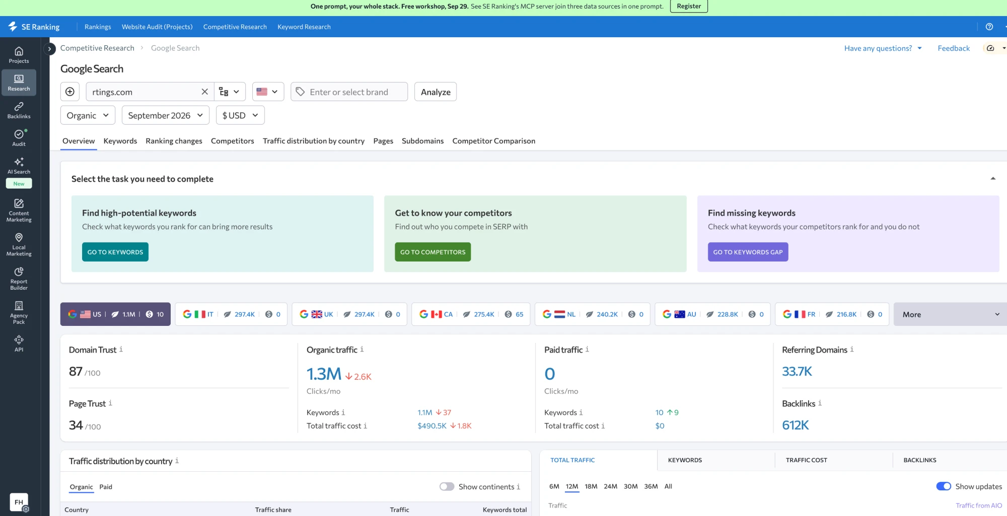This screenshot has width=1007, height=516.
Task: Click GO TO COMPETITORS button
Action: pyautogui.click(x=433, y=252)
